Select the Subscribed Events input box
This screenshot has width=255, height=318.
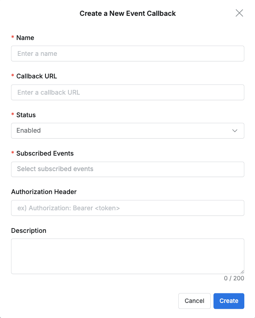pyautogui.click(x=127, y=169)
